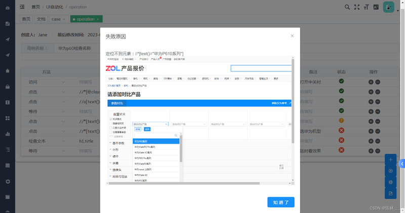Click the h1.title cell in 检查文本 row
The height and width of the screenshot is (213, 405).
click(x=86, y=141)
